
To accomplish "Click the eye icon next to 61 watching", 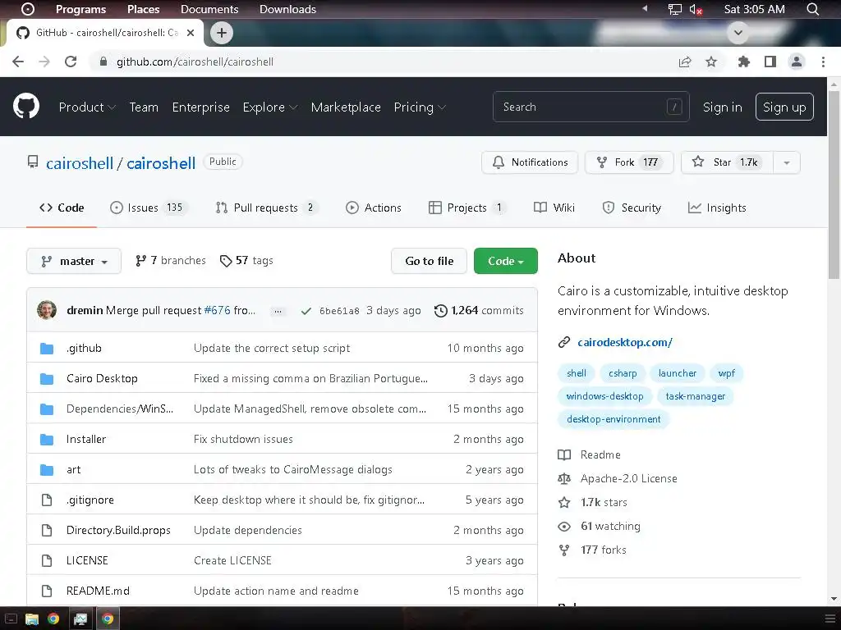I will point(563,526).
